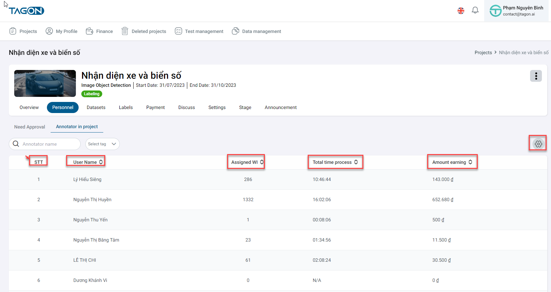Click the Deleted projects trash icon
Image resolution: width=551 pixels, height=292 pixels.
[x=125, y=31]
